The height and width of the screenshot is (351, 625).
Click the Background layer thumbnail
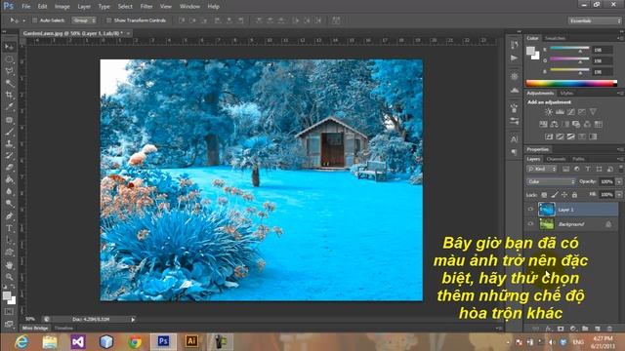547,224
